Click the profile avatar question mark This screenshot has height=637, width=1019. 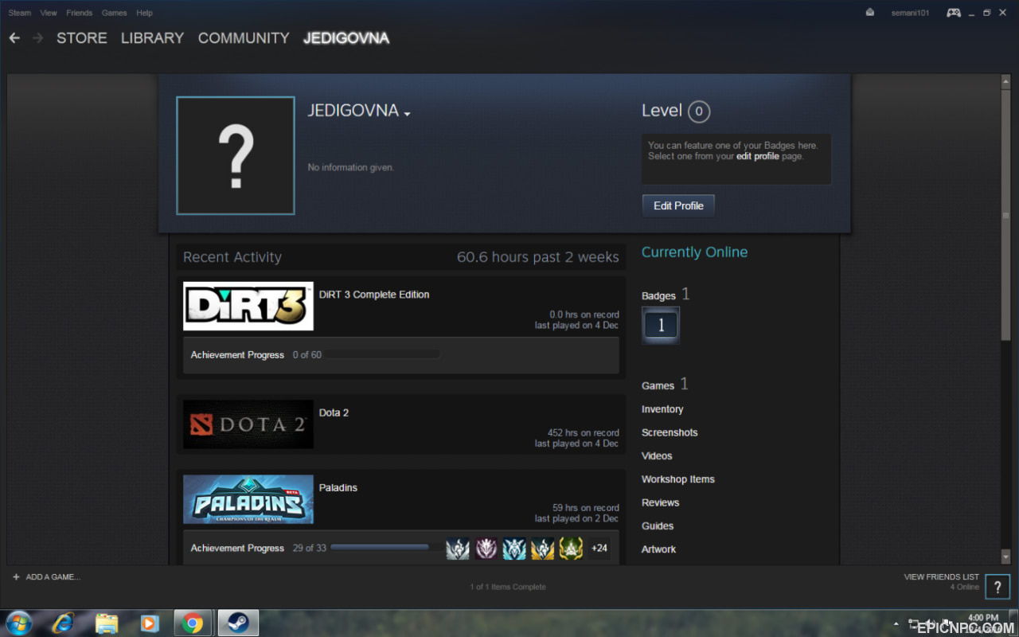pyautogui.click(x=236, y=156)
